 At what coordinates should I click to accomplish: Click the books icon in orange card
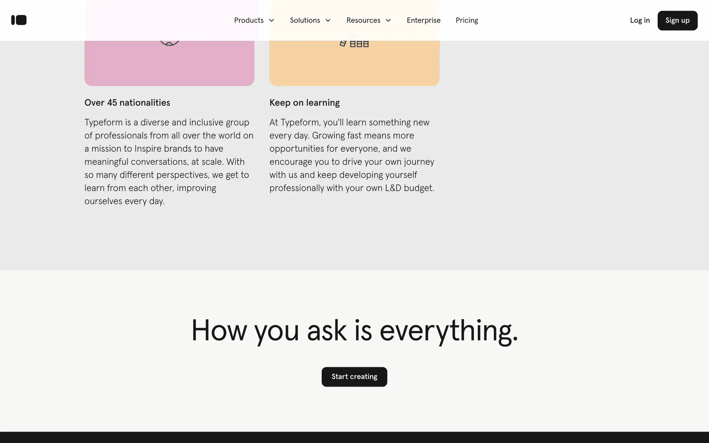[354, 44]
